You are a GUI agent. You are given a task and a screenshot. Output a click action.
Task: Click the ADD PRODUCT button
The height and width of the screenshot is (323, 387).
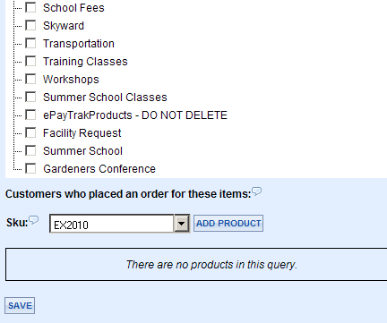(x=228, y=224)
